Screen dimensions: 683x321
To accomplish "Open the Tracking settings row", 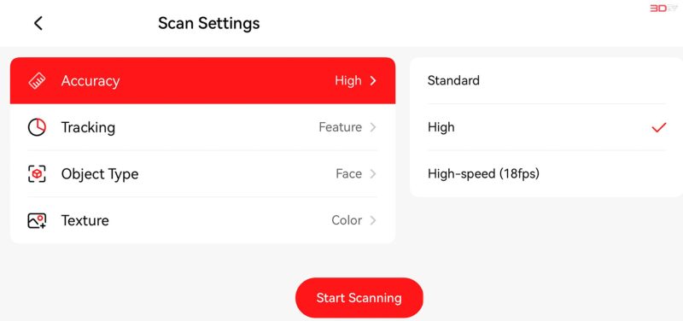I will [x=202, y=127].
